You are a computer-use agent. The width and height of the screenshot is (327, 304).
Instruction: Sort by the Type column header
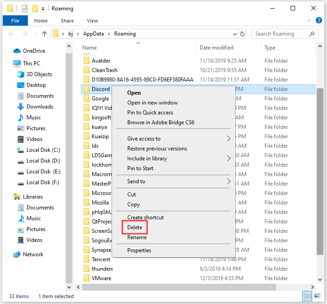point(289,48)
